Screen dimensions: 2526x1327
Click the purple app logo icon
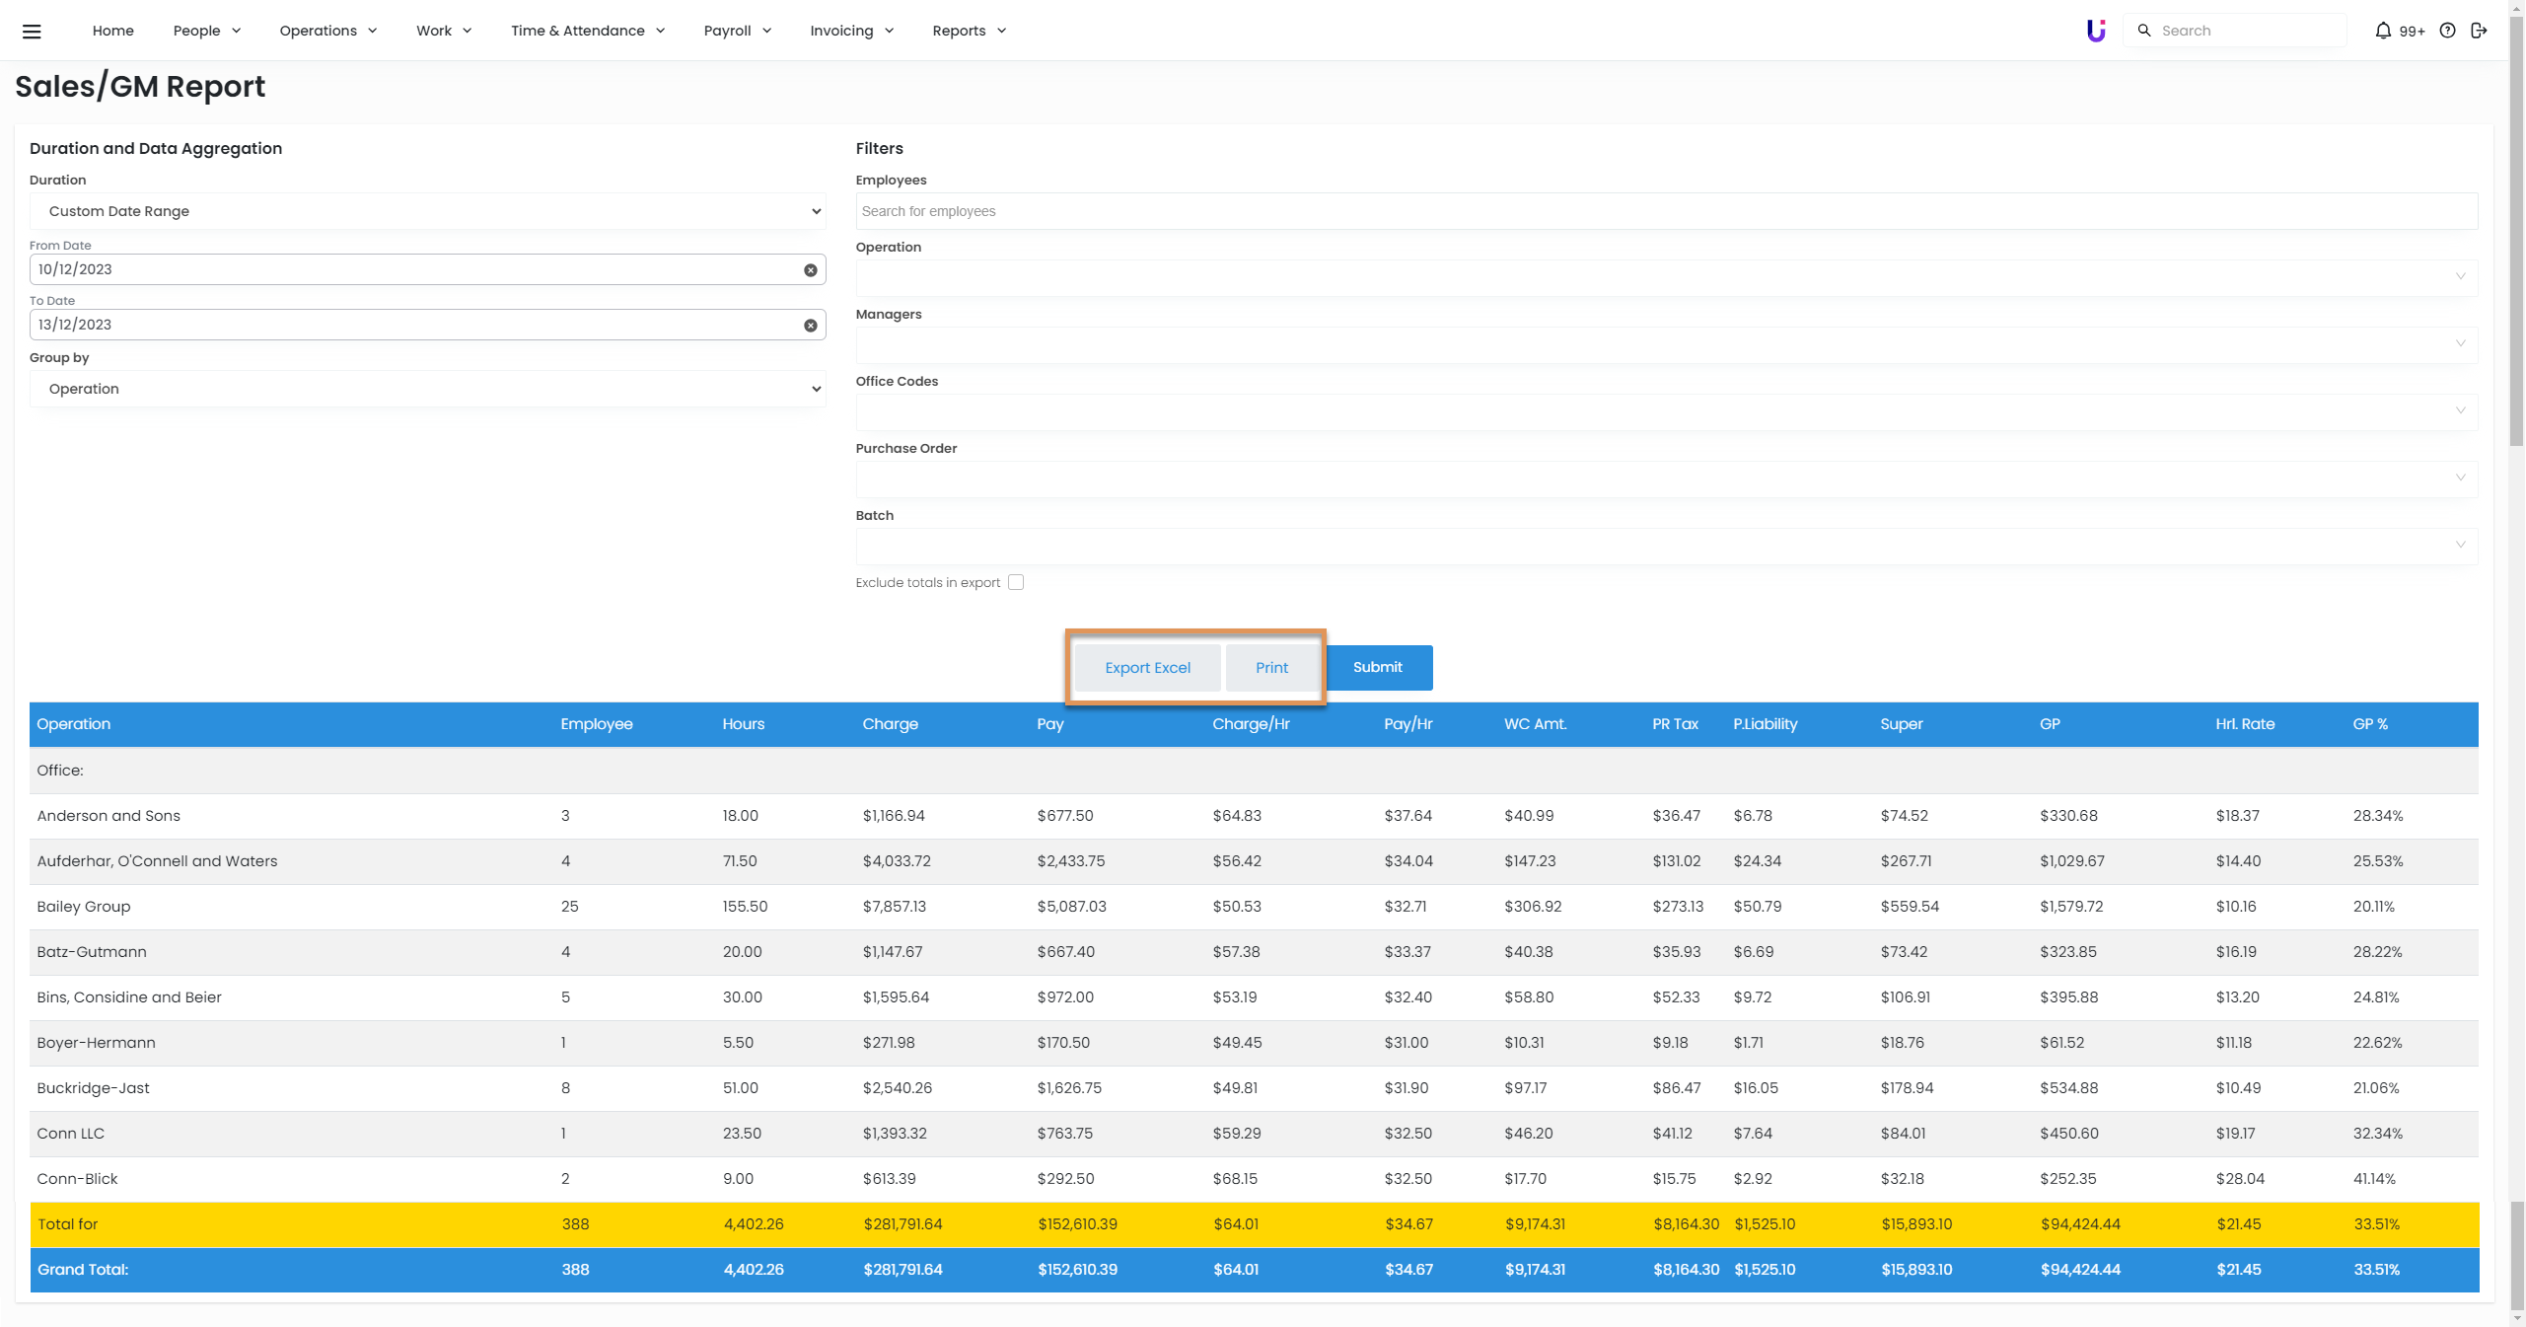(2096, 31)
